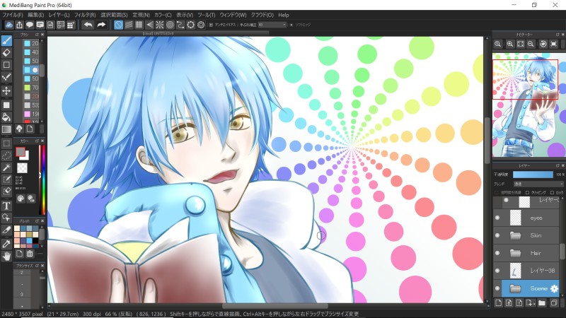566x318 pixels.
Task: Hide the Skin folder layer
Action: pyautogui.click(x=497, y=235)
